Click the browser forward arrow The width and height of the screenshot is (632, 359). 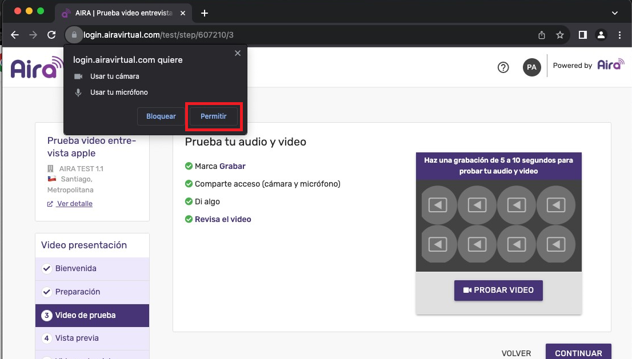(x=33, y=35)
